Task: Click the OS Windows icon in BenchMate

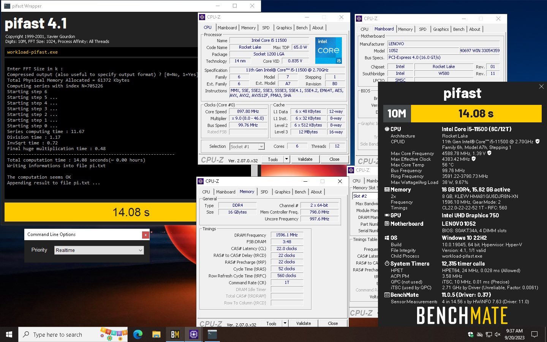Action: click(x=387, y=238)
